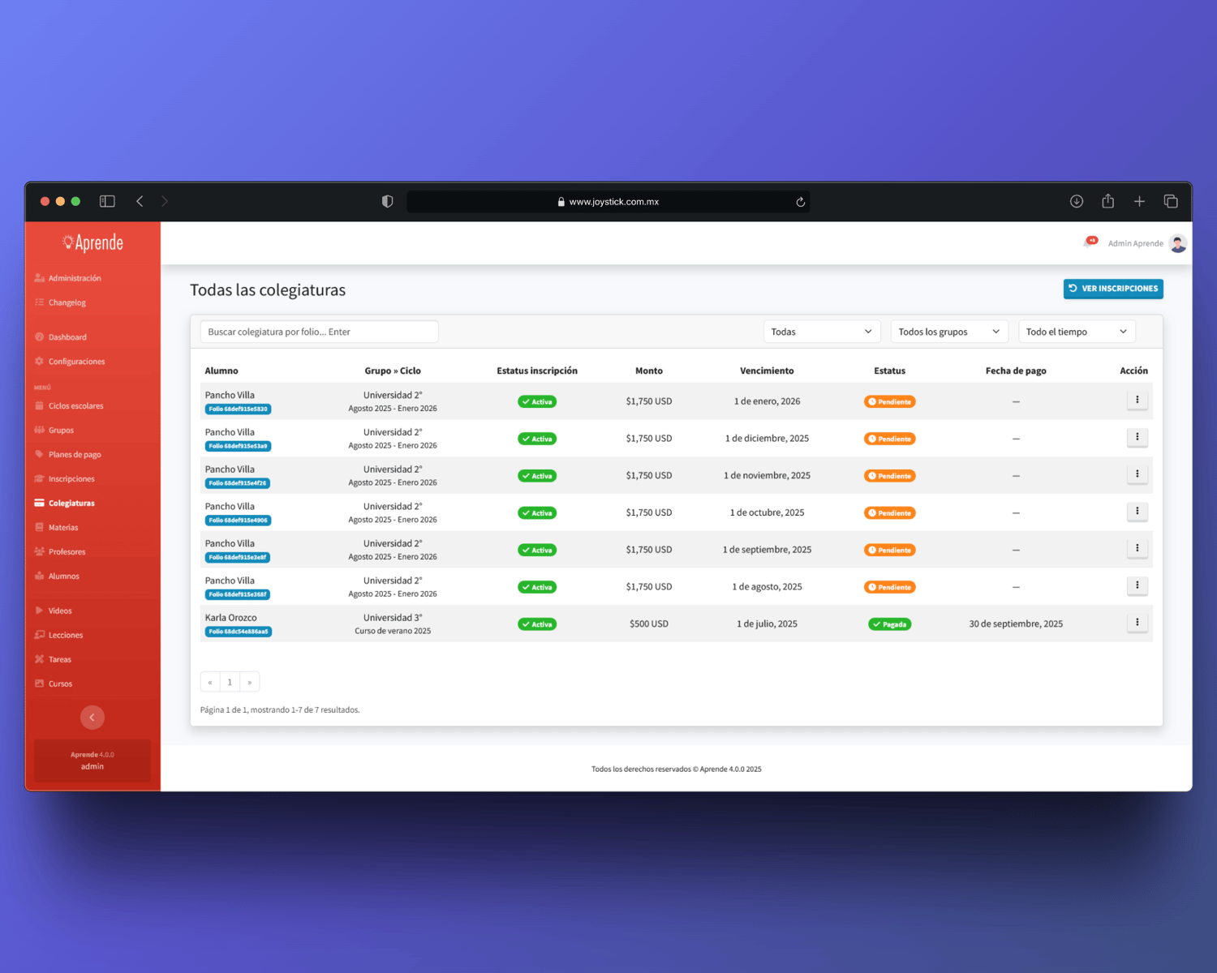Open the notifications bell icon
This screenshot has width=1217, height=973.
[x=1090, y=242]
